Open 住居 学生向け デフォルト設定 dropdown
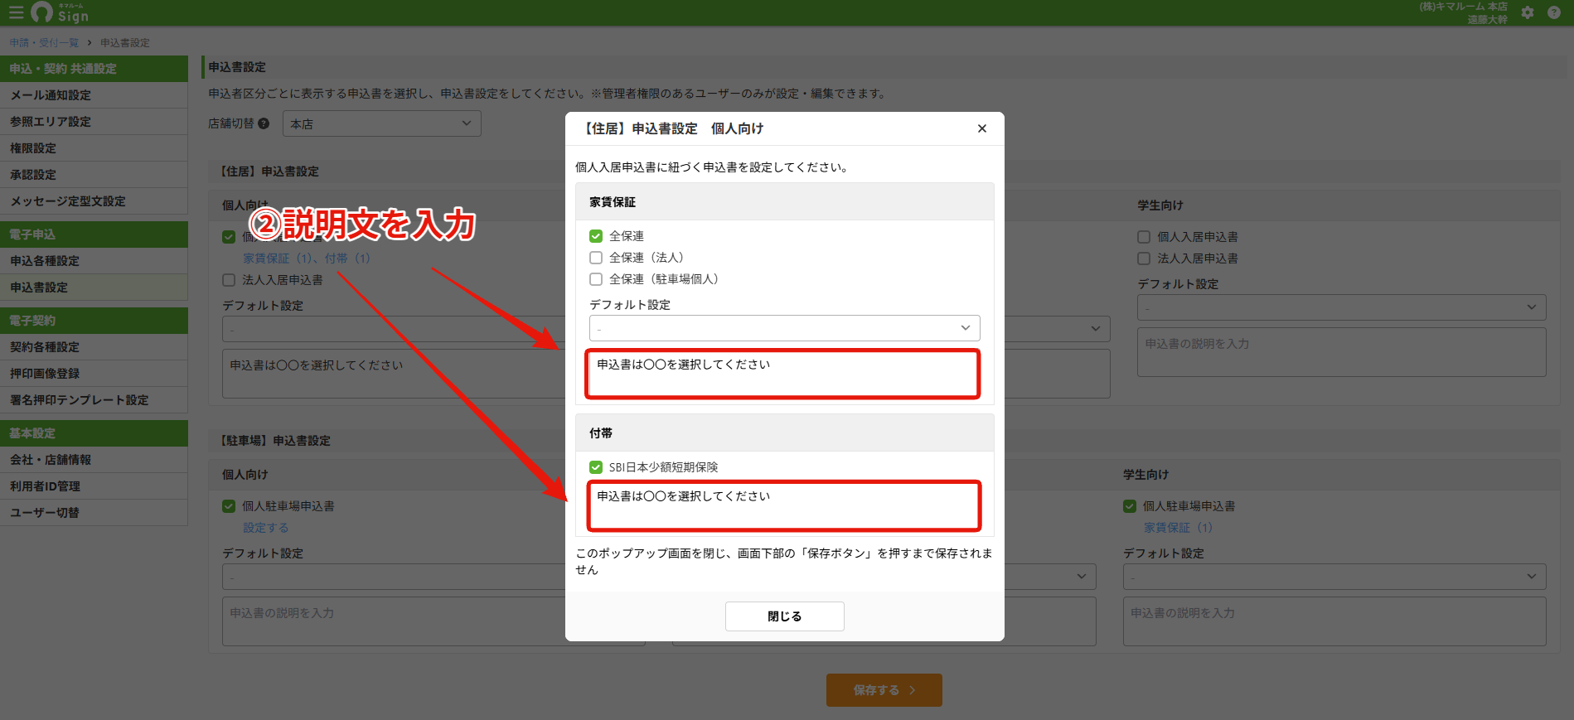The image size is (1574, 720). [1342, 307]
